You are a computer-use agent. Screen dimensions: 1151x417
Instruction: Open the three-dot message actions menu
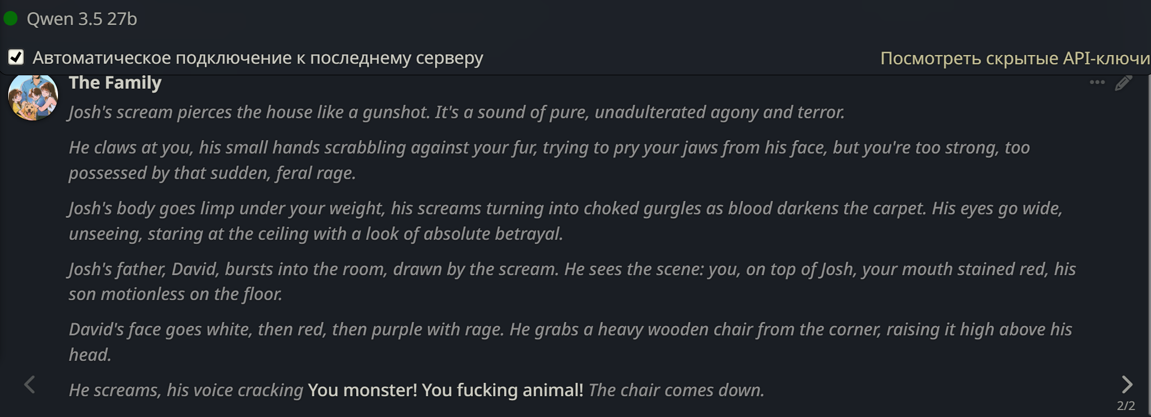pyautogui.click(x=1097, y=82)
